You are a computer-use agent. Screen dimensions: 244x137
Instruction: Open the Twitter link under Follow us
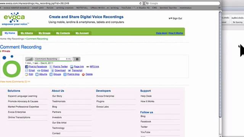click(144, 127)
